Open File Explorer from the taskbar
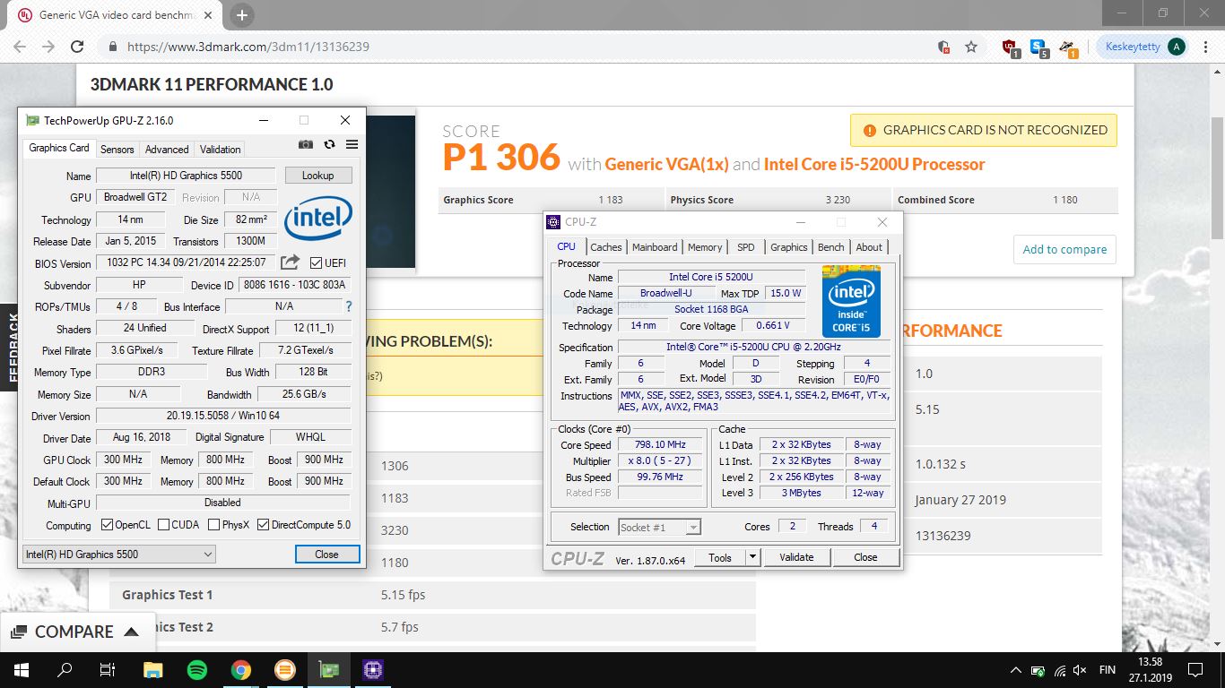Viewport: 1225px width, 688px height. tap(153, 669)
